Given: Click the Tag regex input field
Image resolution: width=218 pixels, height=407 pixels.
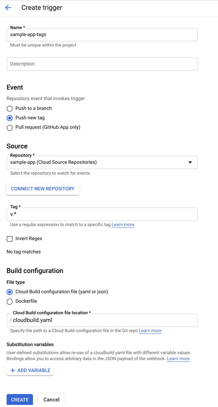Looking at the screenshot, I should (102, 214).
